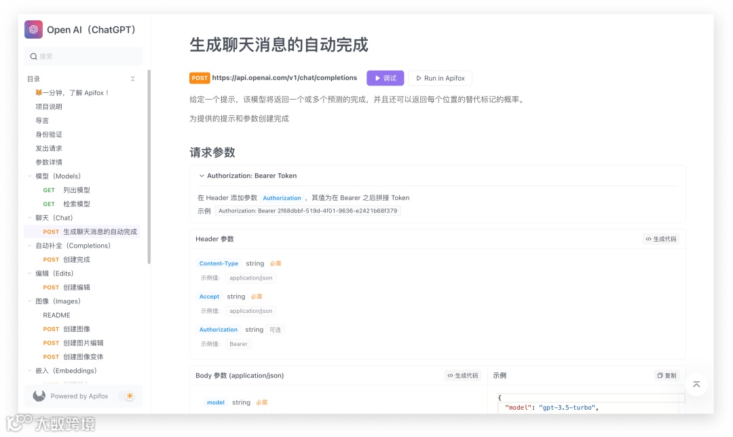
Task: Click the Accept parameter name
Action: pos(210,297)
